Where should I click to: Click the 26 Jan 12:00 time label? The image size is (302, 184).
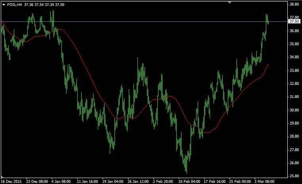(138, 182)
